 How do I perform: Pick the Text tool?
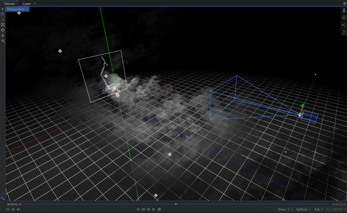(x=3, y=20)
